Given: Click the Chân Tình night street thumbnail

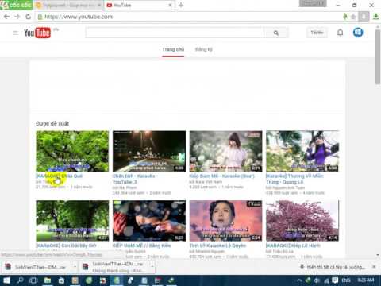Looking at the screenshot, I should pyautogui.click(x=149, y=151).
